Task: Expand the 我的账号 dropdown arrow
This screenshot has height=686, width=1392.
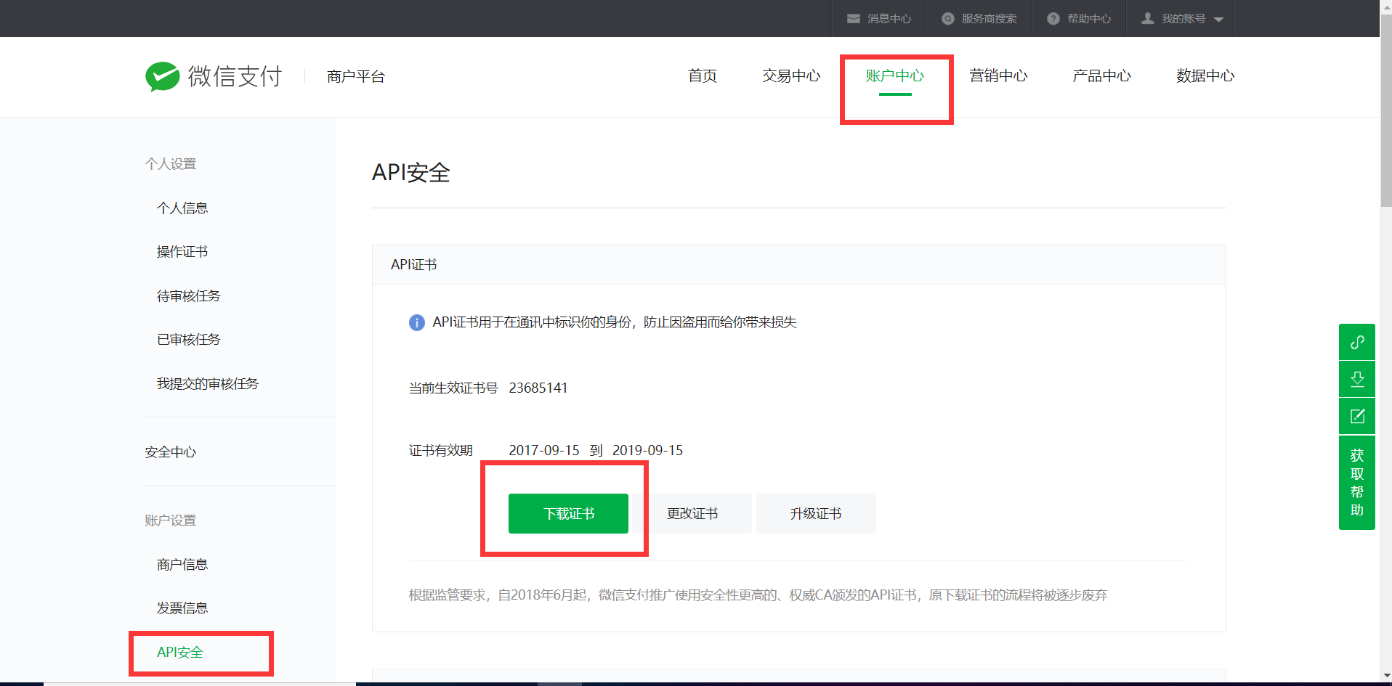Action: coord(1218,20)
